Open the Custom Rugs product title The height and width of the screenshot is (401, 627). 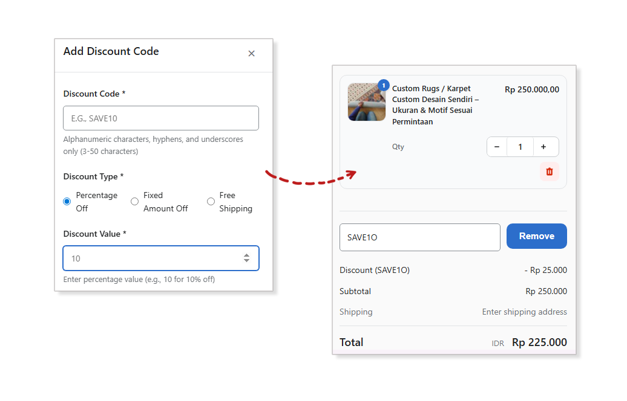[435, 105]
